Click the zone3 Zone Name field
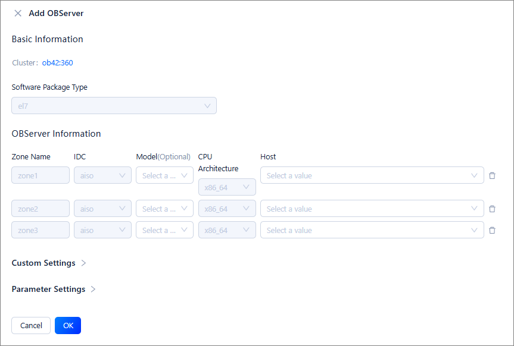Screen dimensions: 514x346 tap(41, 230)
